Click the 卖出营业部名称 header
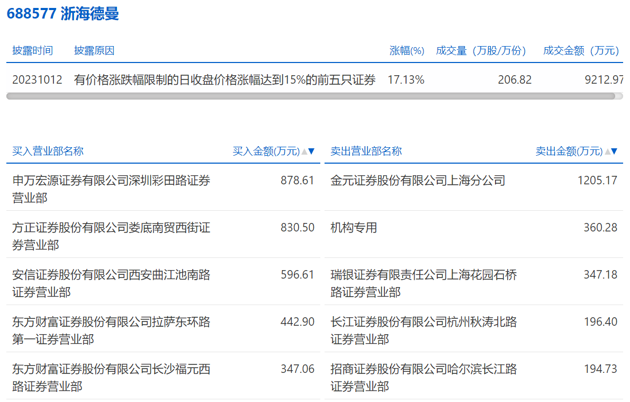The image size is (630, 402). [366, 151]
